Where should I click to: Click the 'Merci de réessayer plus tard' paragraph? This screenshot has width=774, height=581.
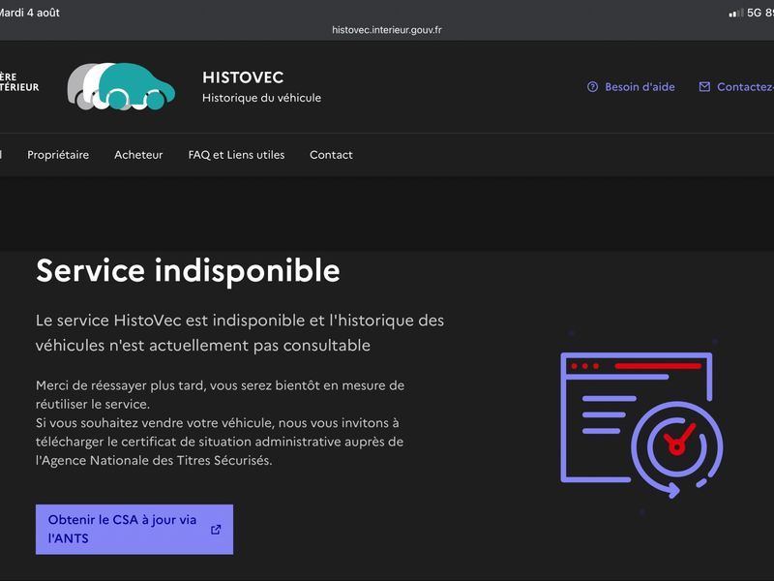(x=221, y=395)
